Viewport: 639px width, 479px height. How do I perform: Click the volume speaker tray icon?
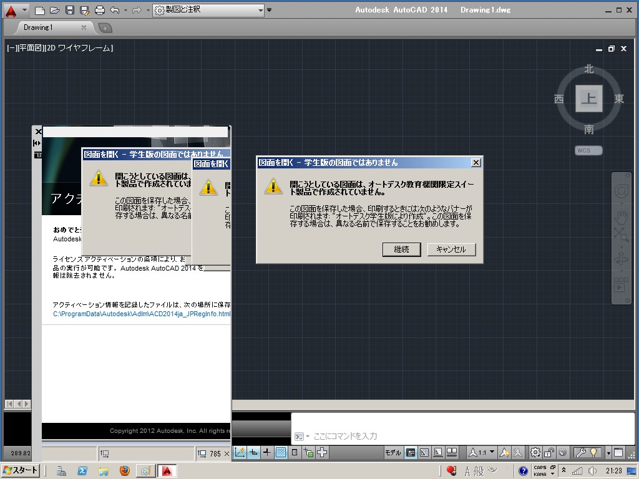point(593,471)
